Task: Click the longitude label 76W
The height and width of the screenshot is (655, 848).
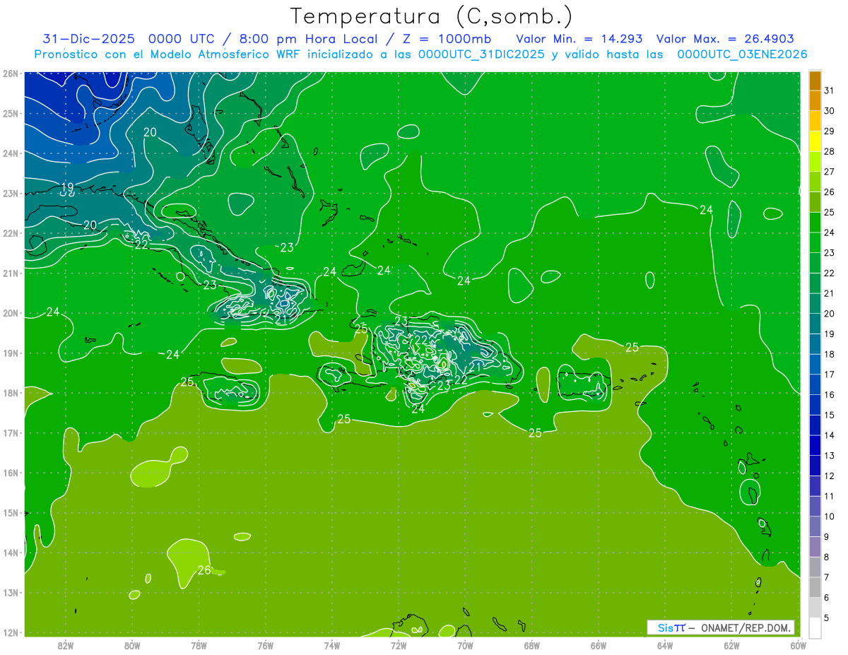Action: pos(266,645)
